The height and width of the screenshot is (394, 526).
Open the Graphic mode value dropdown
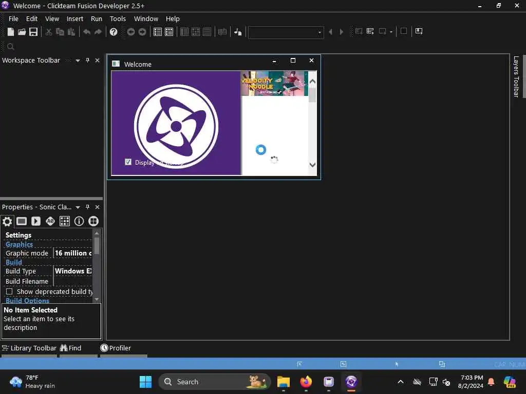click(x=73, y=253)
